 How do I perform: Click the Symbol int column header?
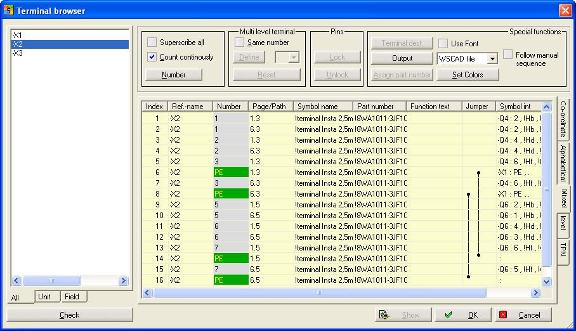519,107
